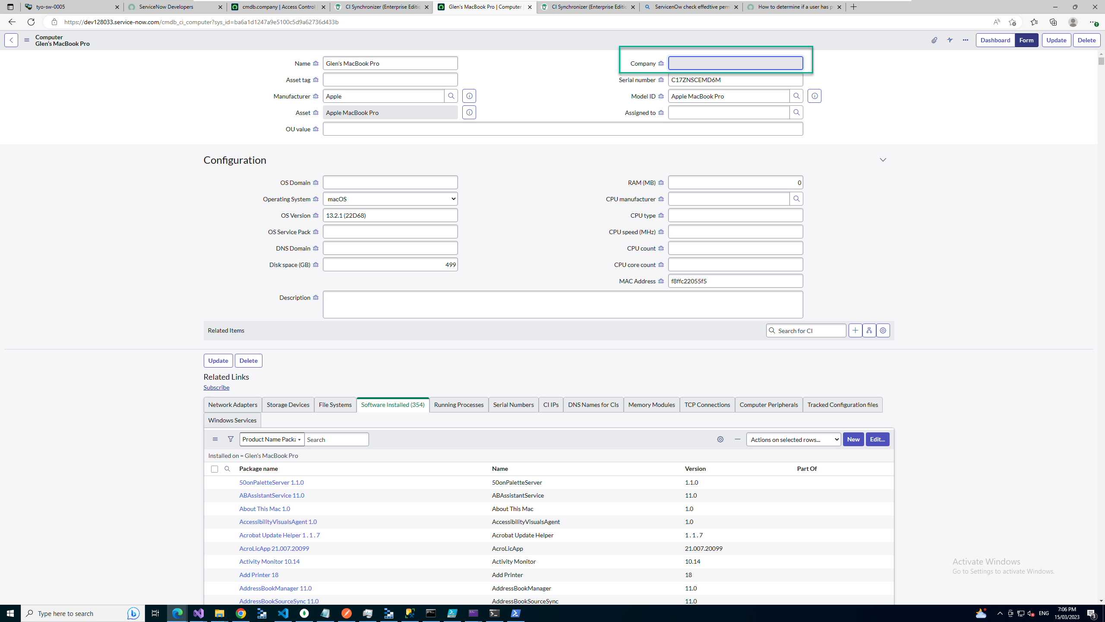Screen dimensions: 1105x622
Task: Preview the Manufacturer record via info icon
Action: click(469, 96)
